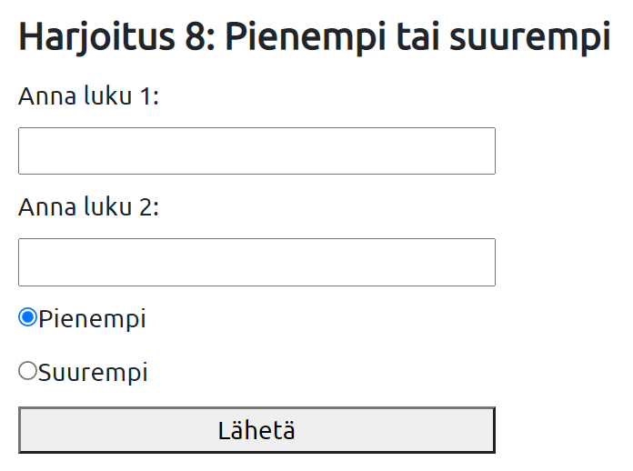Click the 'Pienempi' label text
The width and height of the screenshot is (633, 471).
coord(92,319)
